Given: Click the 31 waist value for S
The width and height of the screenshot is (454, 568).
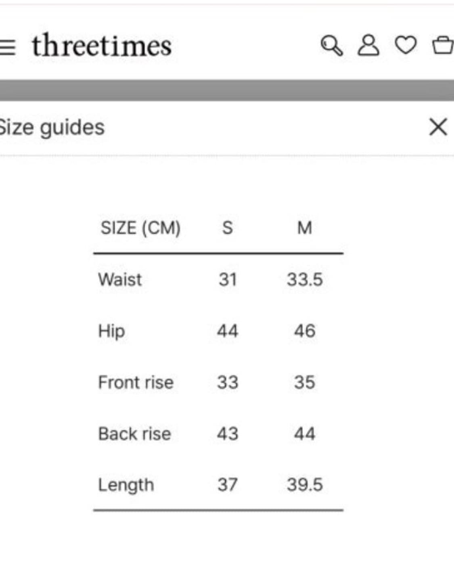Looking at the screenshot, I should click(x=228, y=279).
